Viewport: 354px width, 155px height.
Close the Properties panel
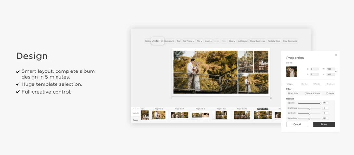[x=336, y=55]
